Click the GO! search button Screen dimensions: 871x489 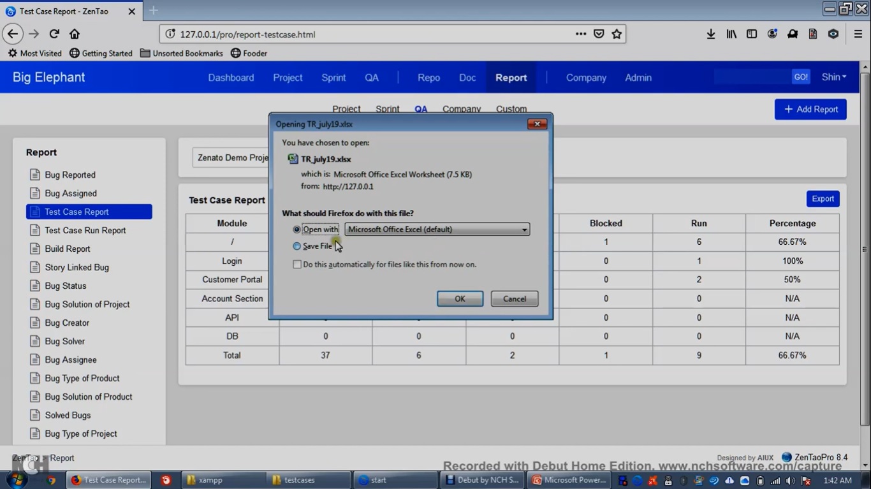pyautogui.click(x=801, y=77)
